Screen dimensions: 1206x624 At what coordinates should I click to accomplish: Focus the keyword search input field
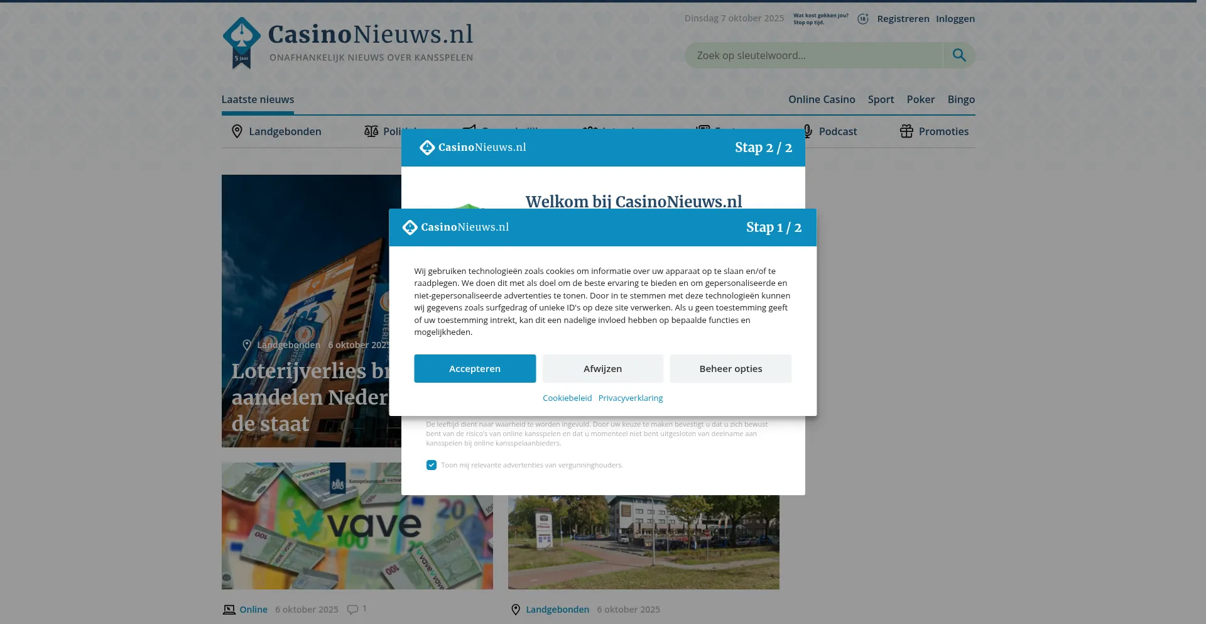tap(813, 55)
